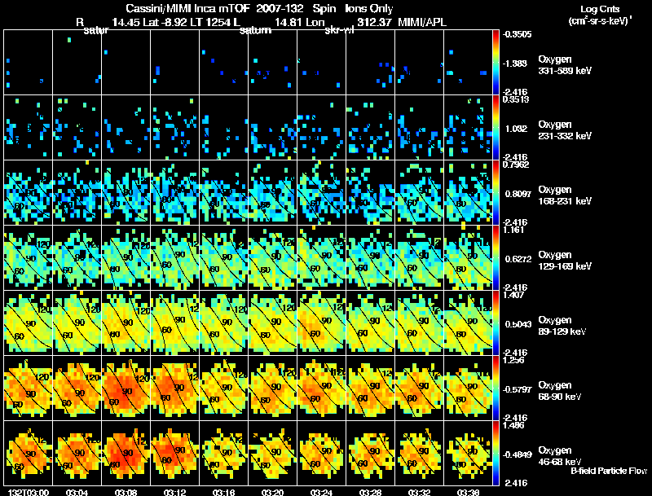Open the 46-68 keV panel at 03:08
Image resolution: width=652 pixels, height=496 pixels.
pyautogui.click(x=126, y=454)
